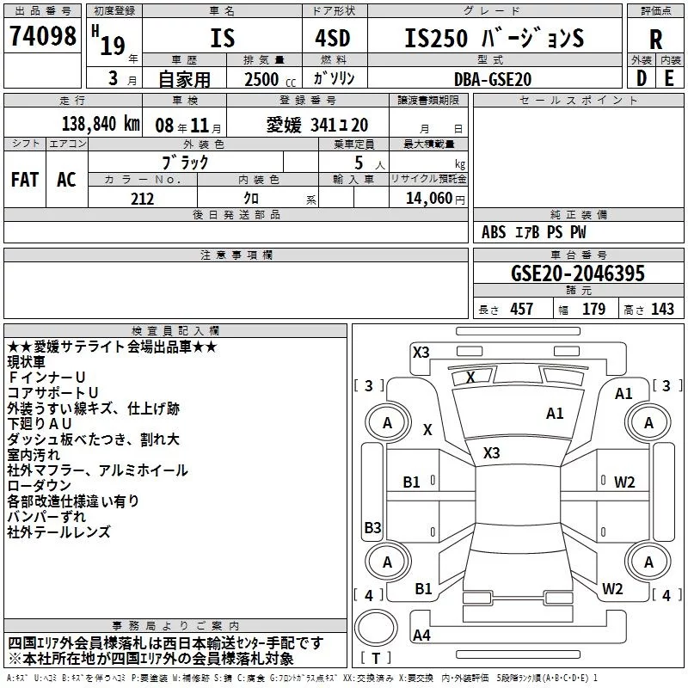688x688 pixels.
Task: Select the B1 mark on the front door
Action: [x=412, y=482]
